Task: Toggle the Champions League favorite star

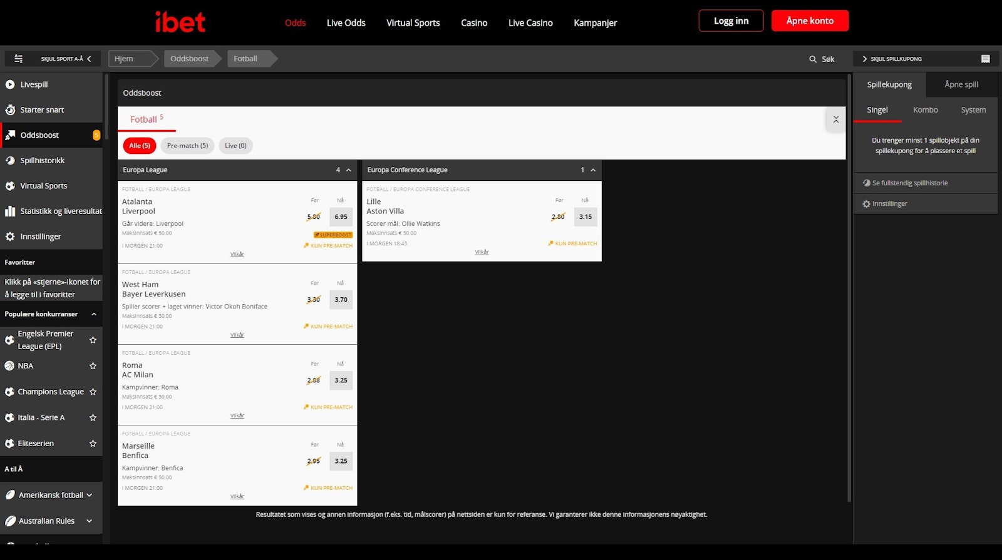Action: [93, 392]
